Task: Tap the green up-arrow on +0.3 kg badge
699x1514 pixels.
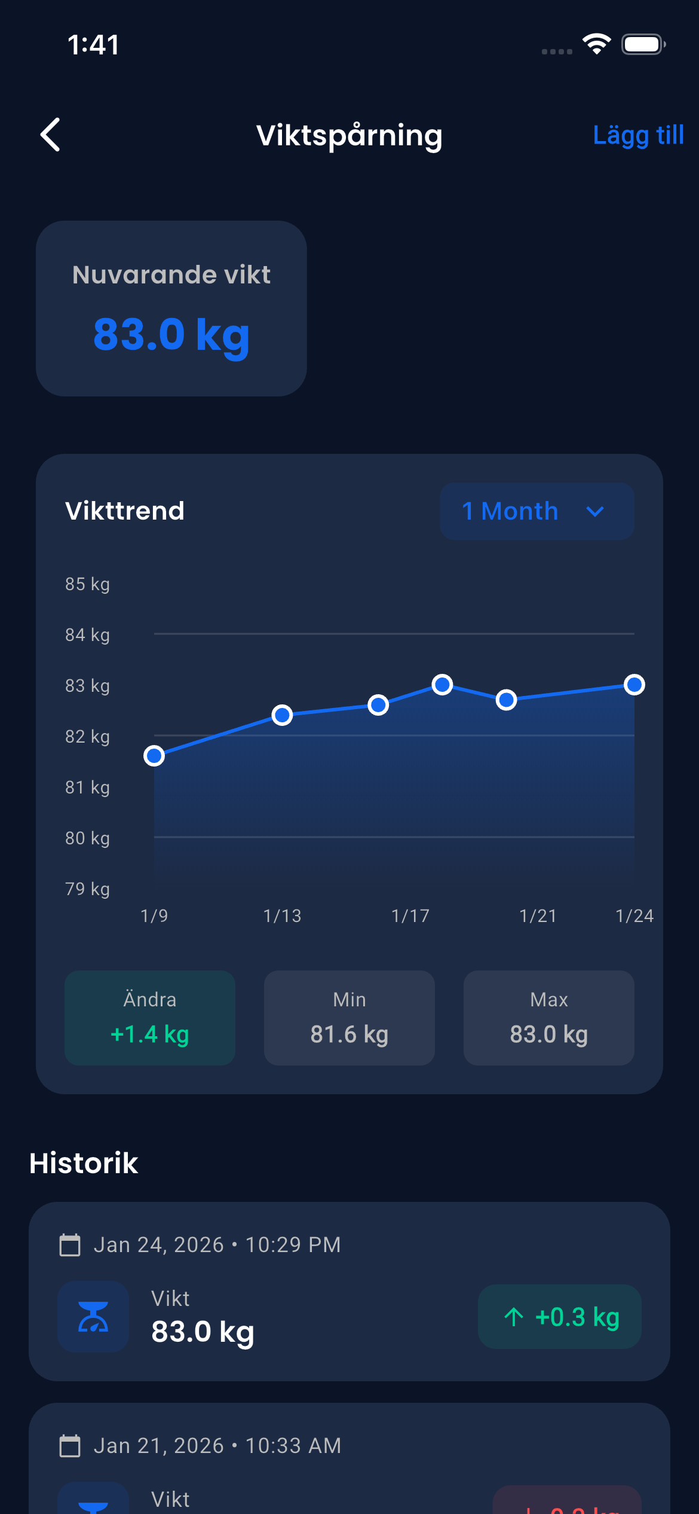Action: coord(513,1318)
